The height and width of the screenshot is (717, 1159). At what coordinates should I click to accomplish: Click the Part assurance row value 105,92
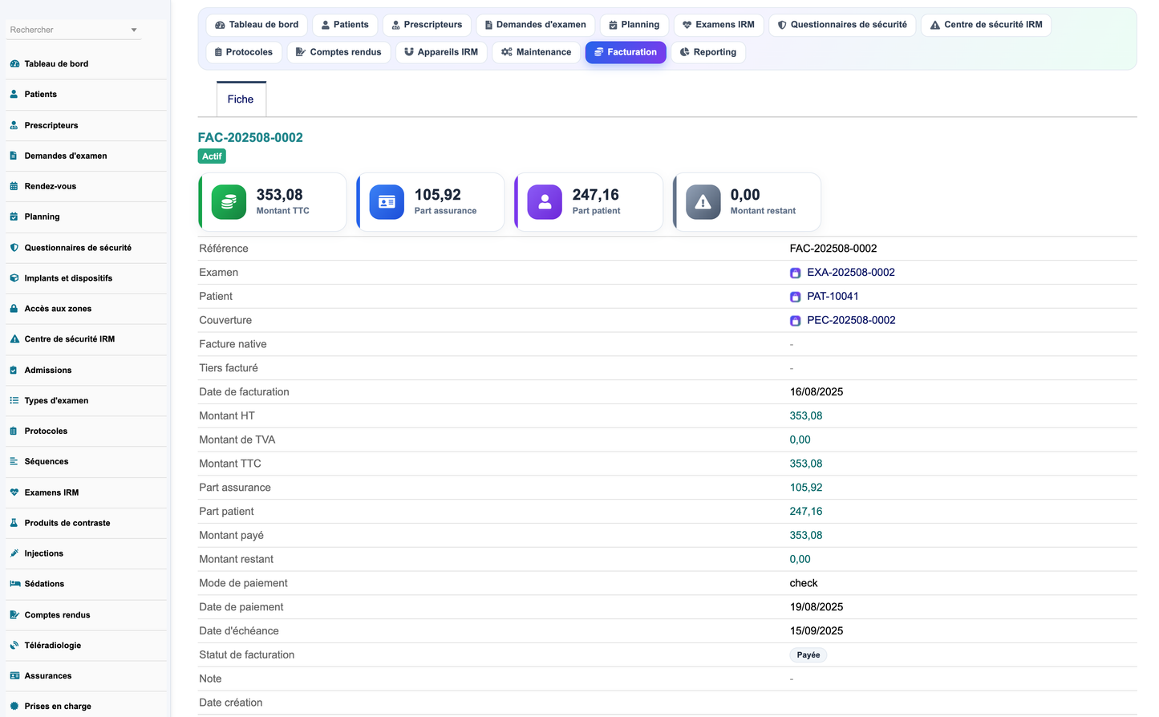806,488
